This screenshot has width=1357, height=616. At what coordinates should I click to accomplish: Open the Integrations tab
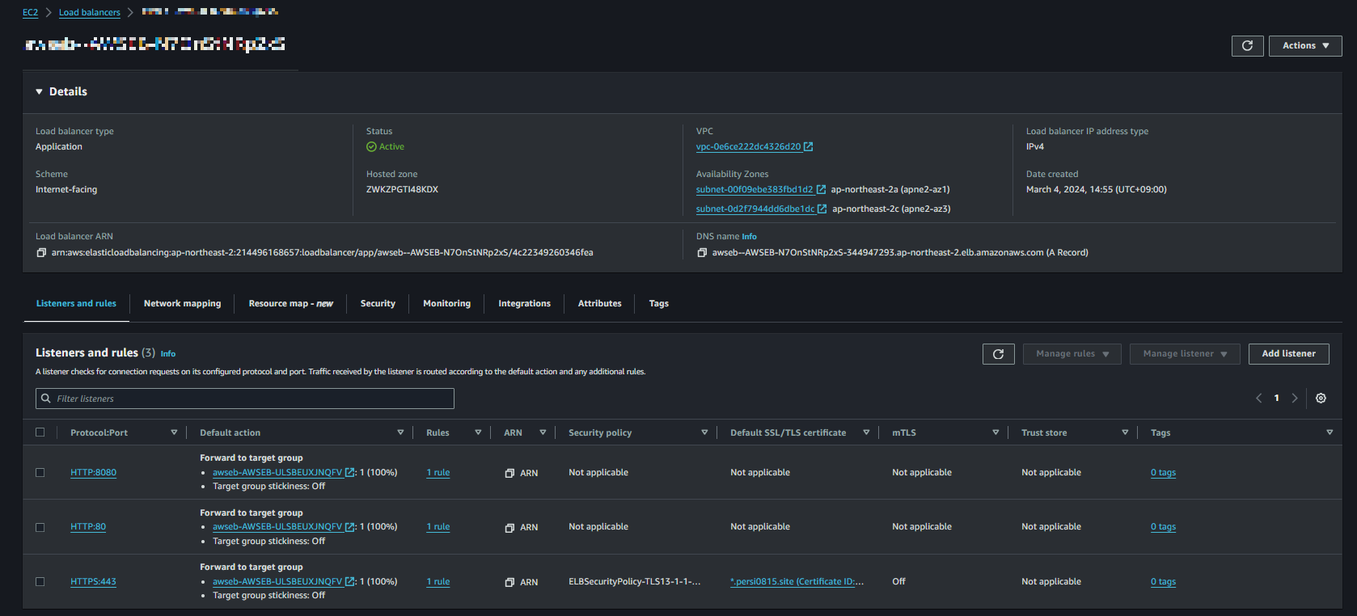coord(524,304)
